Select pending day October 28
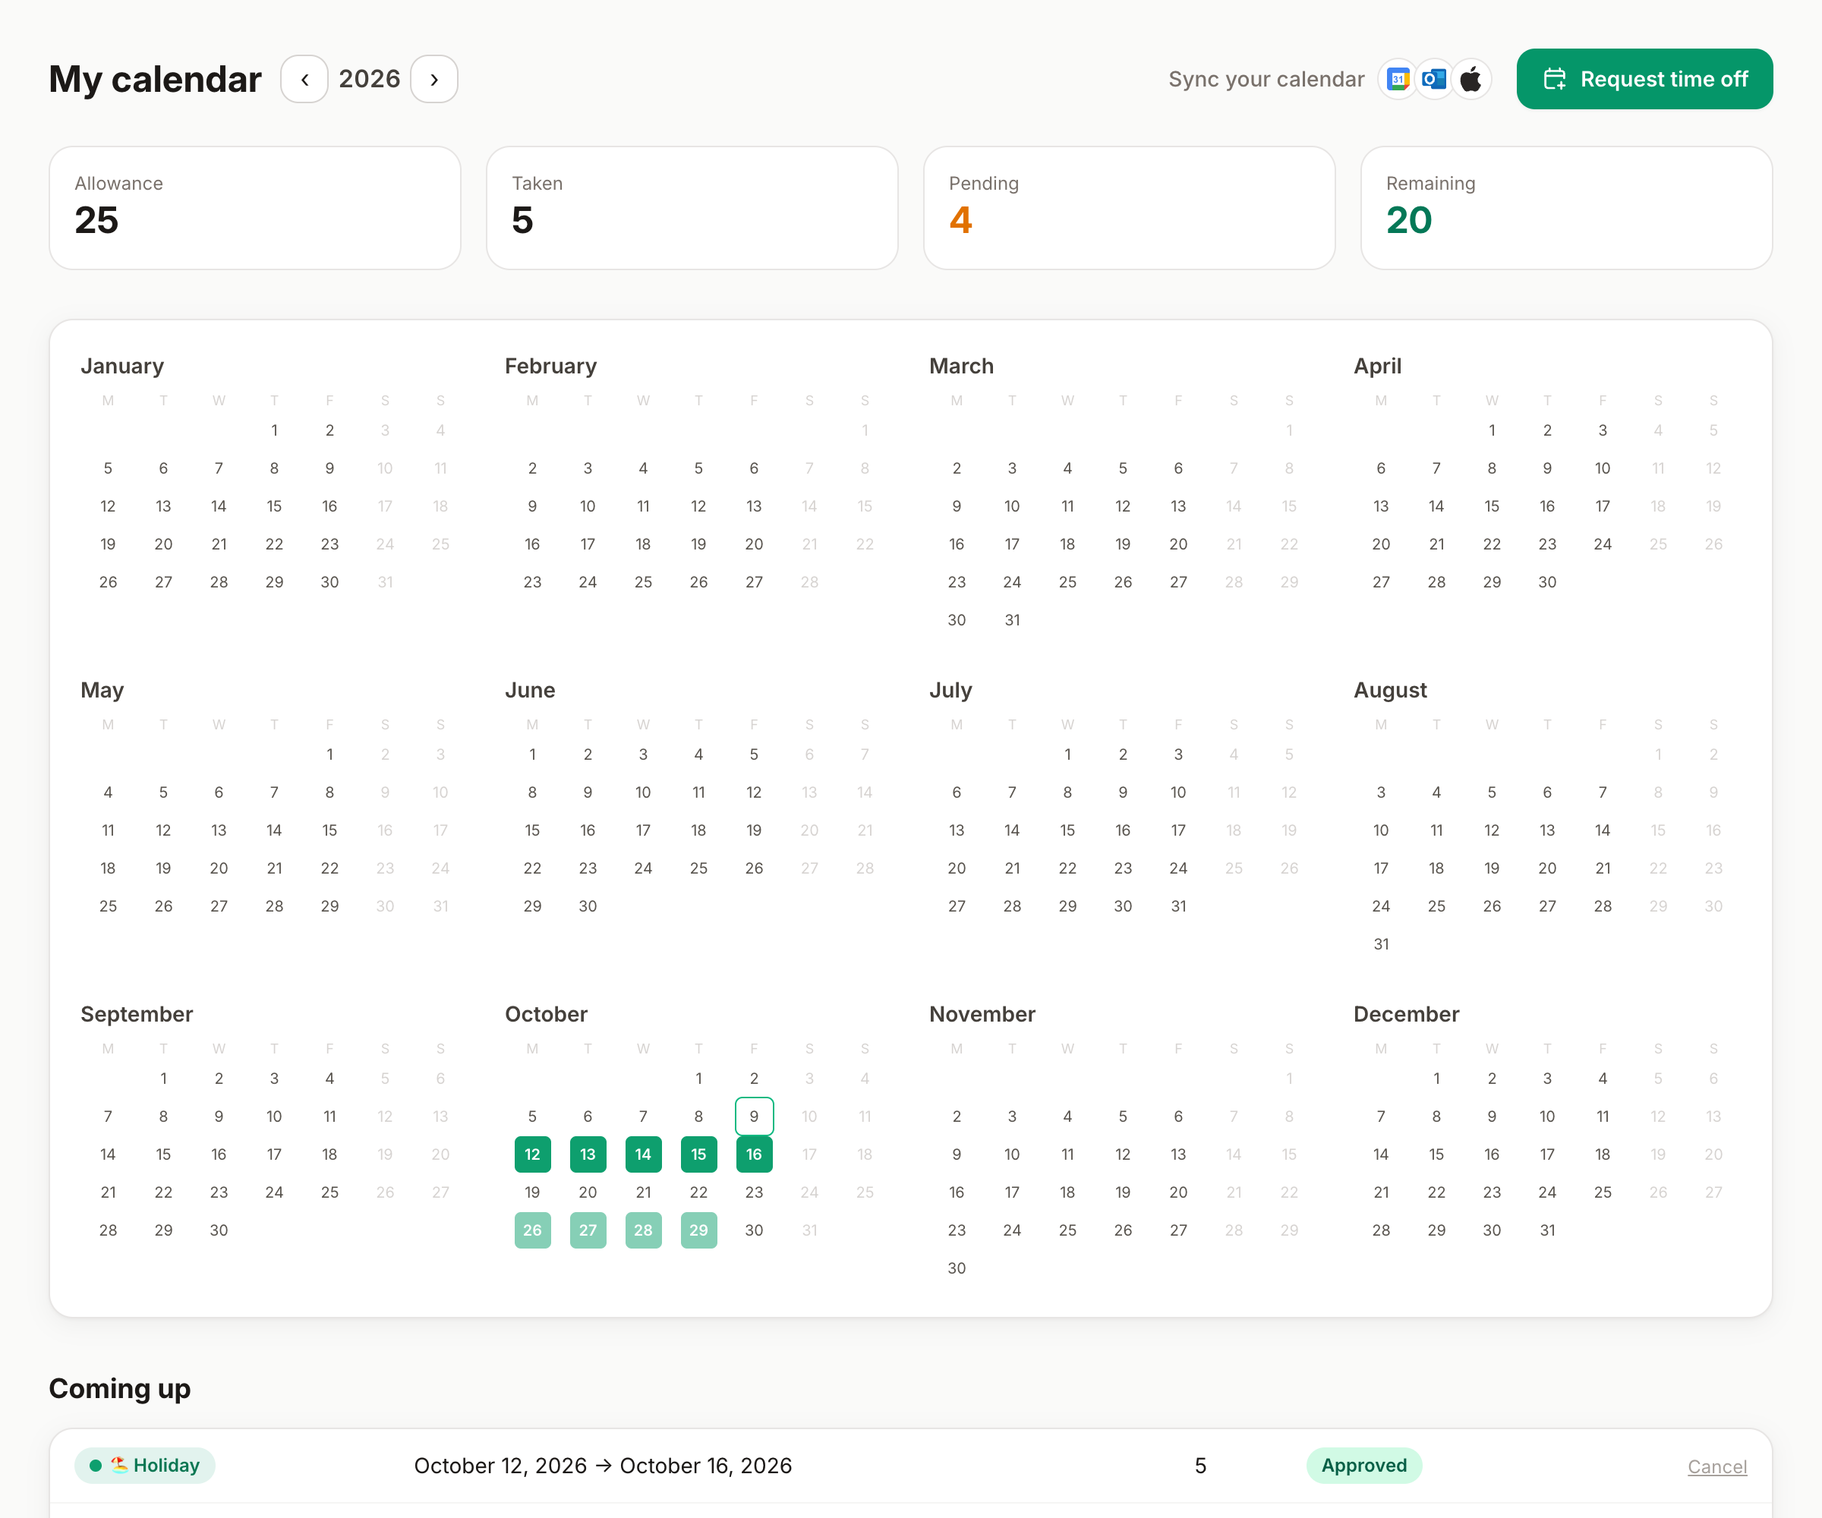 click(x=643, y=1230)
